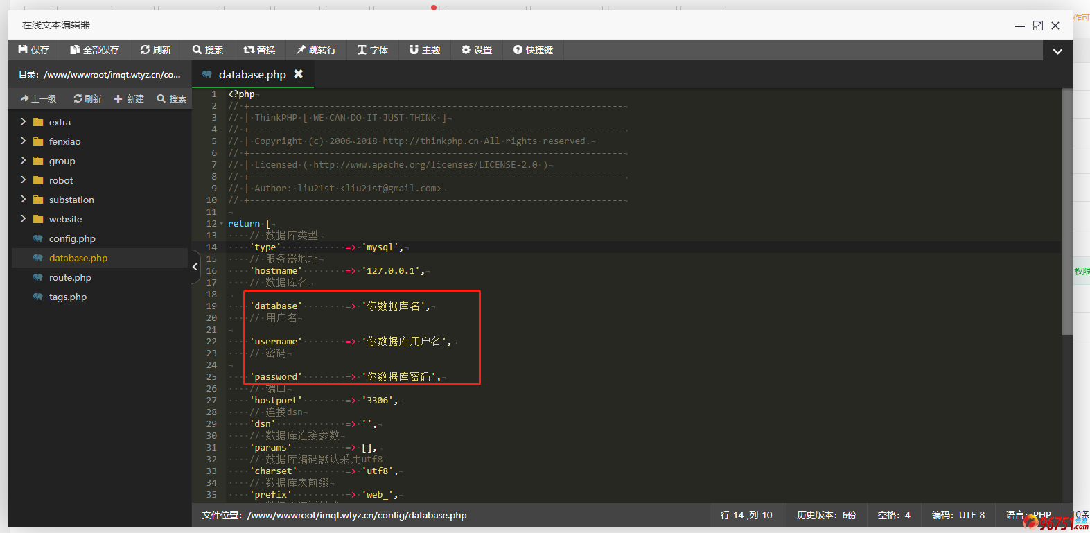Select the website folder icon

tap(38, 219)
